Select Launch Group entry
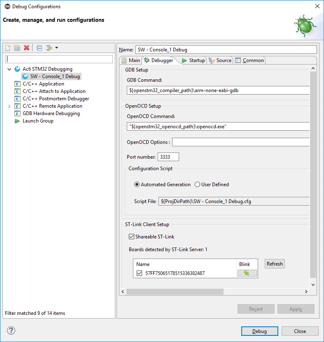 coord(38,121)
